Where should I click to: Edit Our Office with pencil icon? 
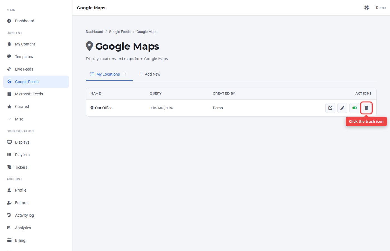pyautogui.click(x=342, y=108)
